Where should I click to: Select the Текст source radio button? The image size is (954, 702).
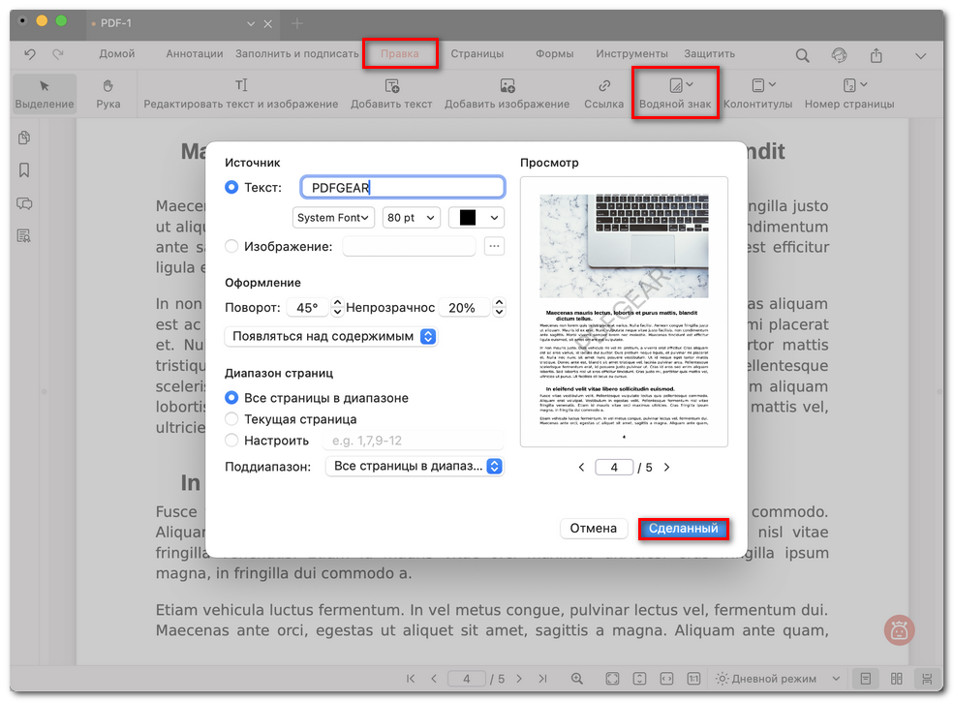click(x=231, y=188)
